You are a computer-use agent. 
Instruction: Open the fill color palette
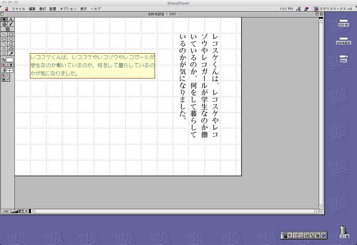(x=4, y=65)
